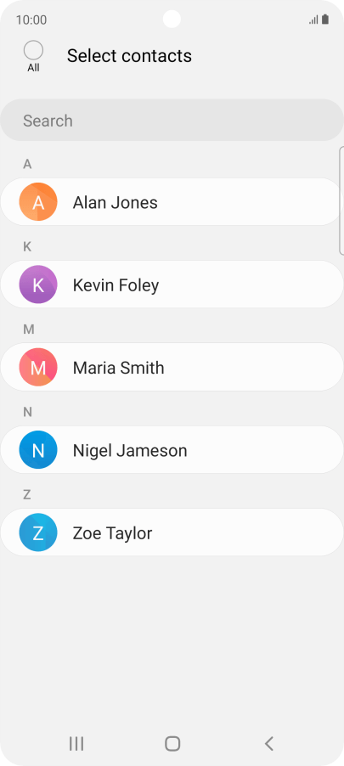This screenshot has height=766, width=344.
Task: Choose the Zoe Taylor contact name
Action: click(112, 533)
